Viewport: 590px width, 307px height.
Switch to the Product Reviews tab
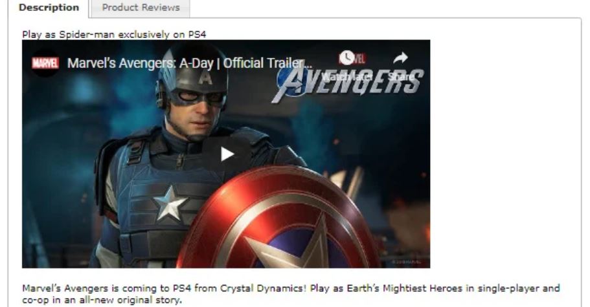click(x=141, y=8)
